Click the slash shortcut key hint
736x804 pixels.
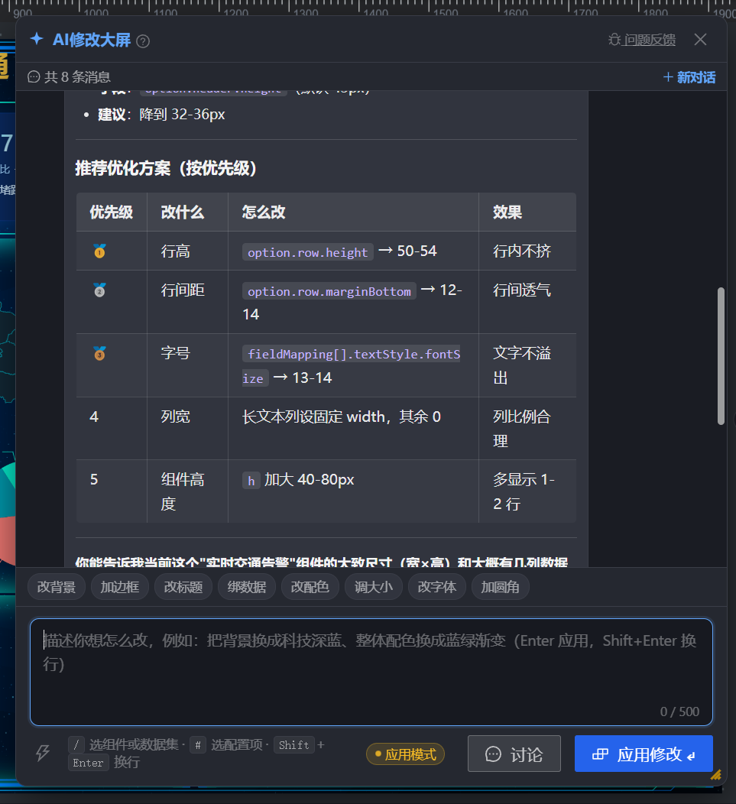[76, 744]
